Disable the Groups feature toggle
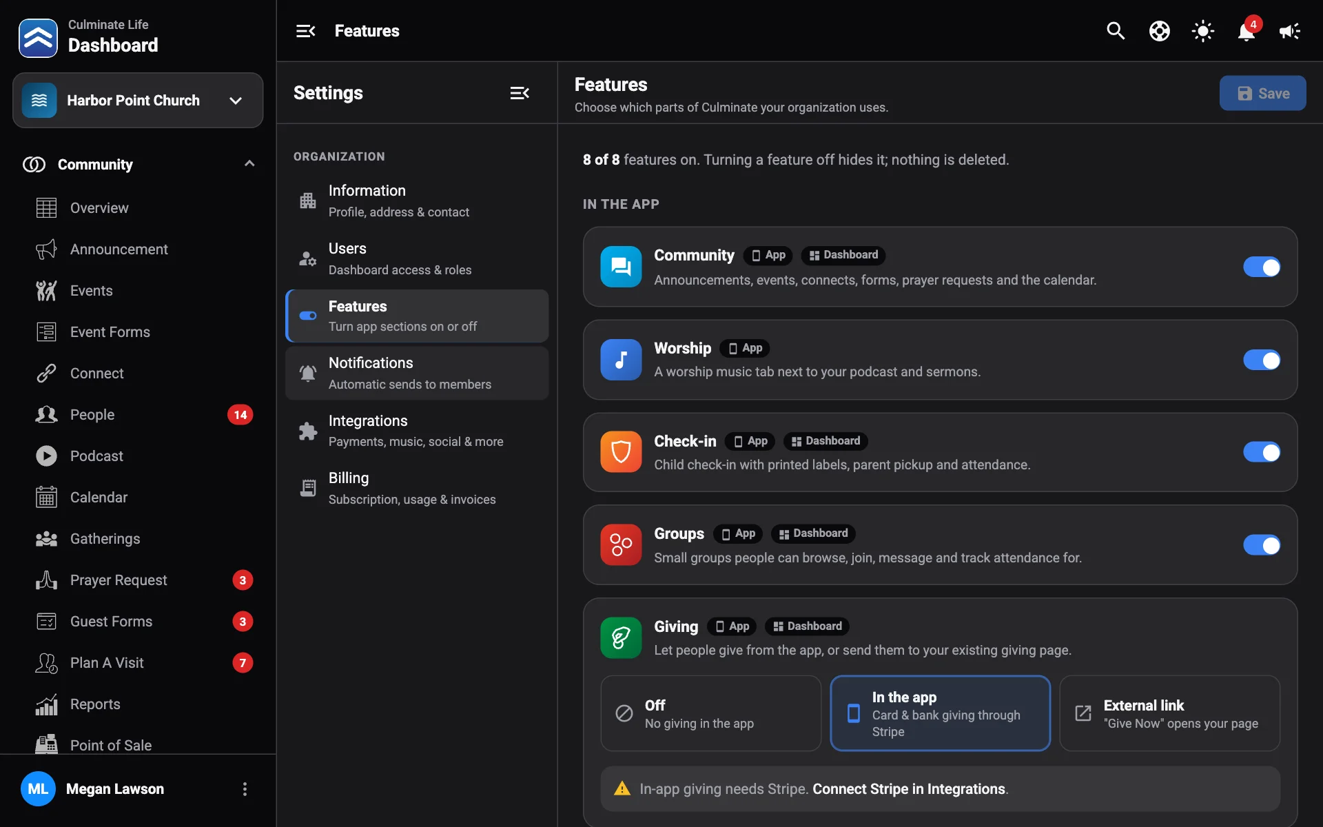Viewport: 1323px width, 827px height. (x=1262, y=545)
